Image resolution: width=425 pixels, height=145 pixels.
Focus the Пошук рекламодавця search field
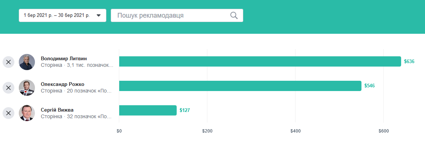coord(177,15)
